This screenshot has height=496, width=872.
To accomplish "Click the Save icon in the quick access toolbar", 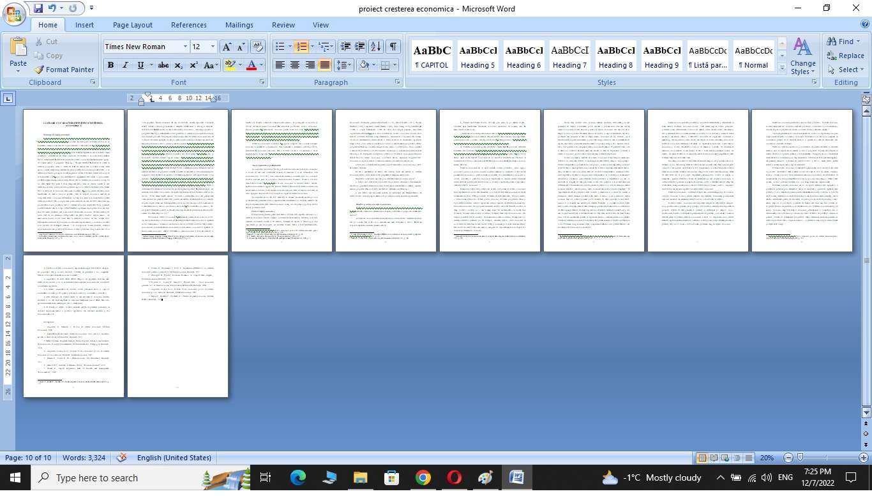I will [38, 8].
